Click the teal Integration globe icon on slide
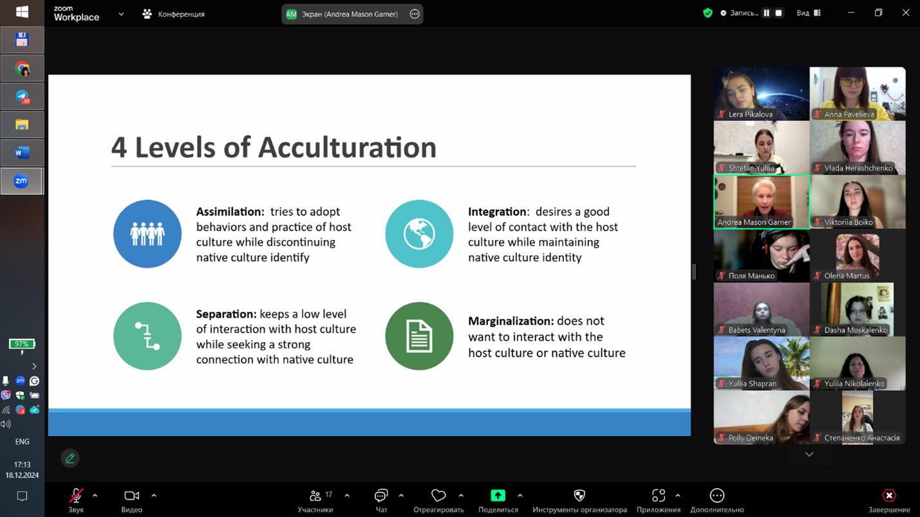This screenshot has height=517, width=920. 419,234
